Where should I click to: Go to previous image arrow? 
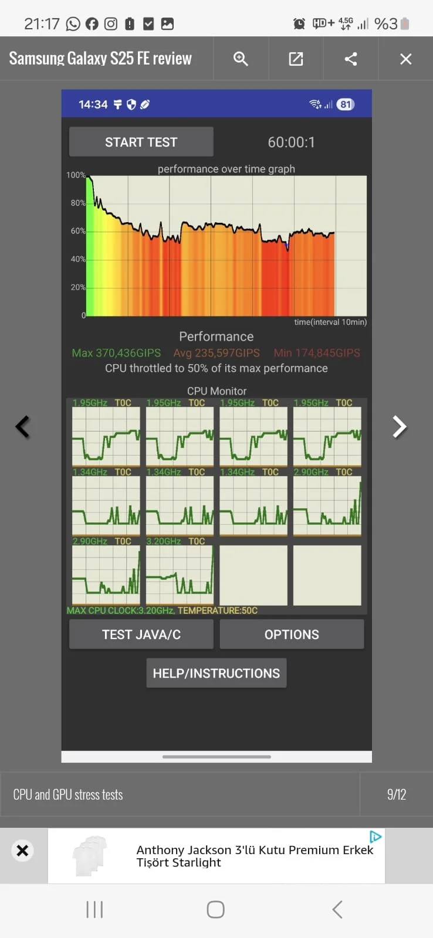coord(23,427)
